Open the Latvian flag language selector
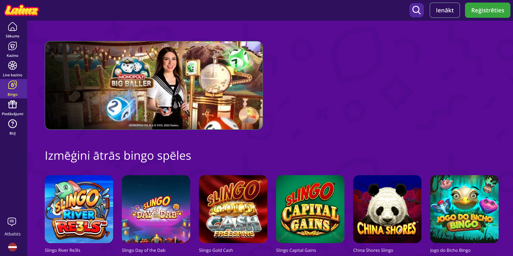 (x=12, y=247)
